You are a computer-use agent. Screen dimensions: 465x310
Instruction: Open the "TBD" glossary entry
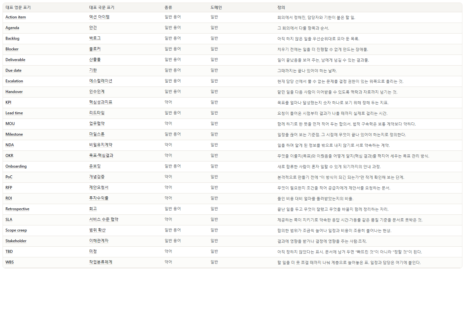click(9, 252)
